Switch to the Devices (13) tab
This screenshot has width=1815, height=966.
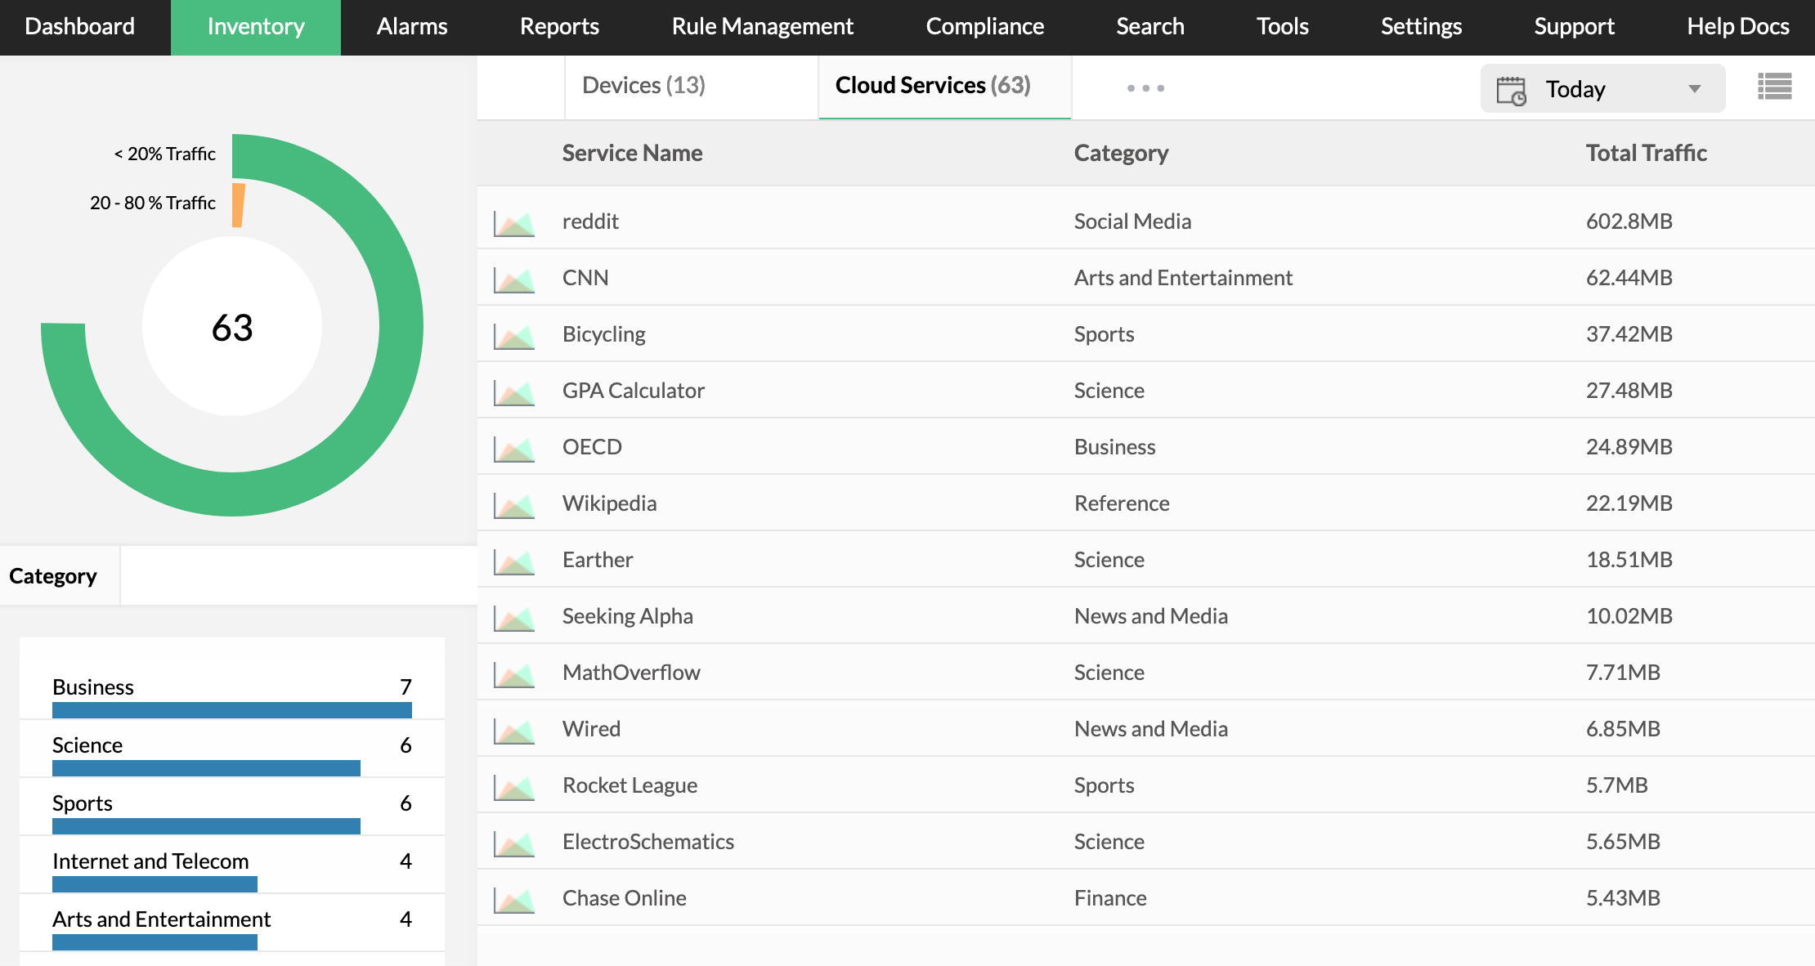pos(643,84)
